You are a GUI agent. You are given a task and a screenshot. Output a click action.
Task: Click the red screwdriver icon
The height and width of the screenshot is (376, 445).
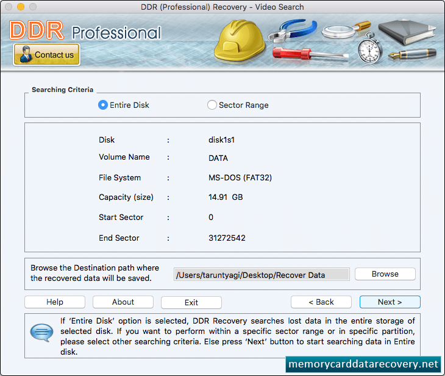tap(310, 54)
